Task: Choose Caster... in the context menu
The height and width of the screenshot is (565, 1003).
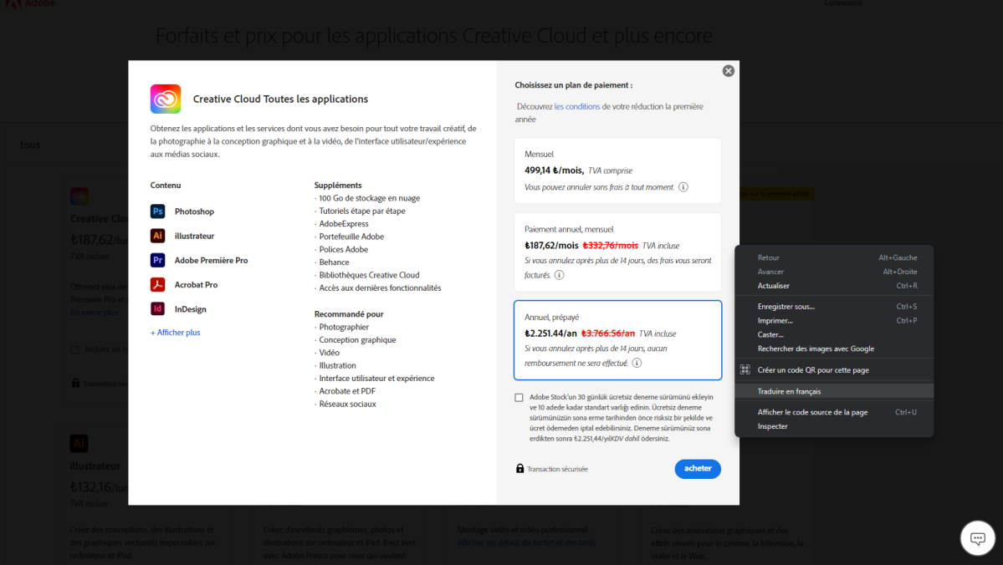Action: tap(834, 334)
